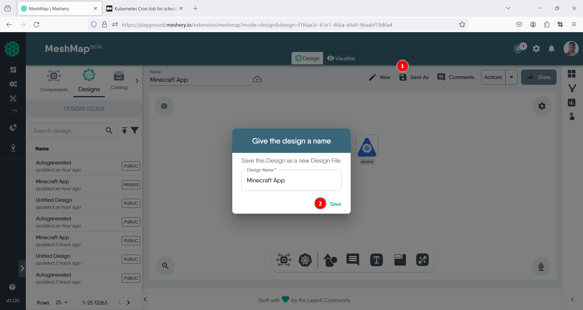The width and height of the screenshot is (583, 310).
Task: Expand more tabs chevron next to Catalog
Action: click(137, 81)
